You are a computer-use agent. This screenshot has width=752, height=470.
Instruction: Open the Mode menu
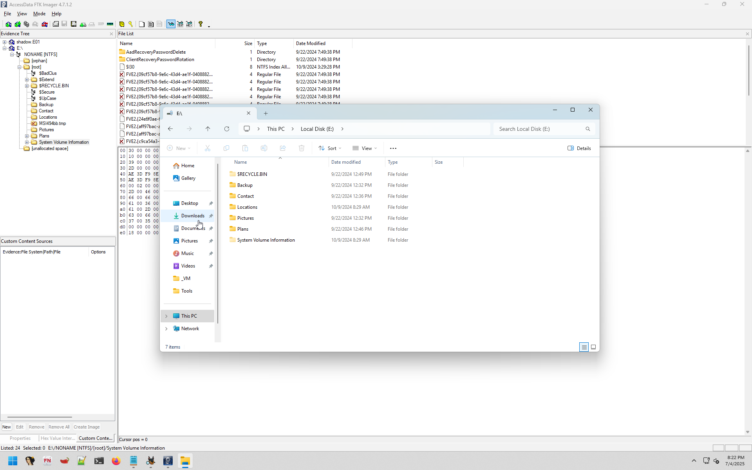point(39,14)
